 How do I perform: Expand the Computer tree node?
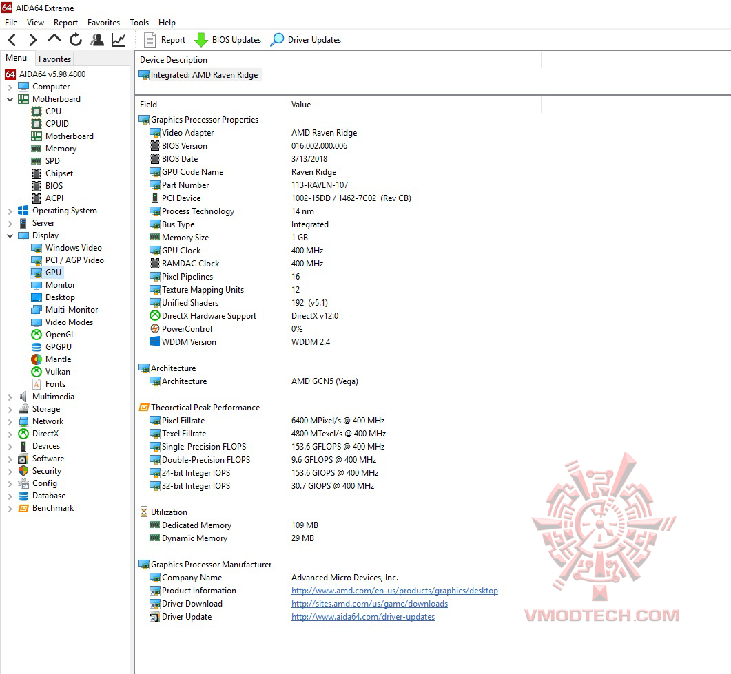point(10,87)
